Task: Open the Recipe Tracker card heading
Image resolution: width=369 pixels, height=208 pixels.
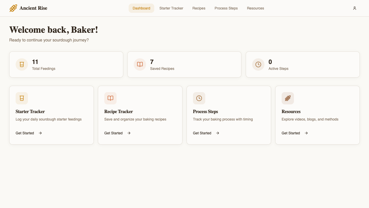Action: 118,112
